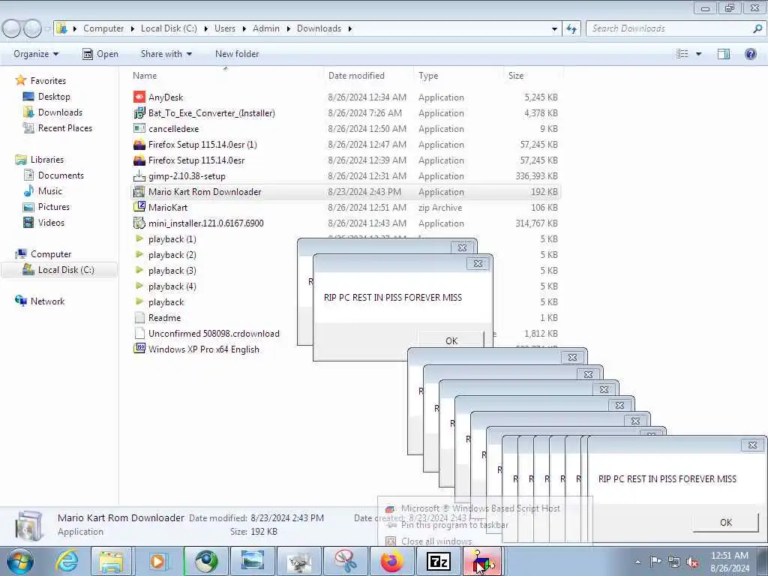Refresh the Downloads folder address bar
Image resolution: width=768 pixels, height=576 pixels.
[x=571, y=28]
